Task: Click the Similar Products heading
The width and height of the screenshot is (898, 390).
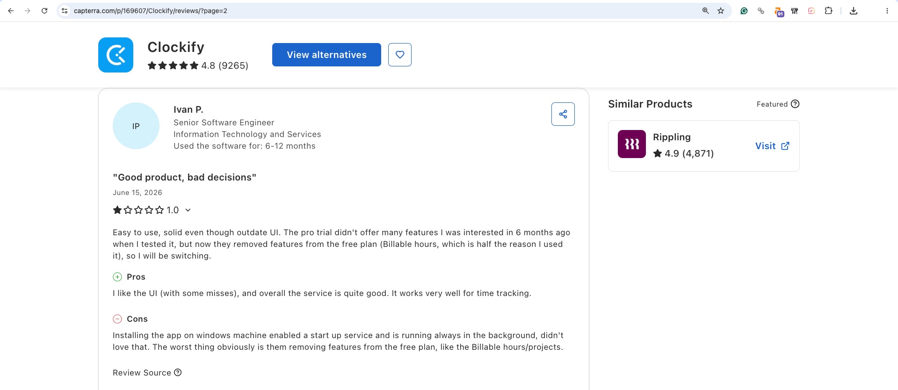Action: pyautogui.click(x=650, y=104)
